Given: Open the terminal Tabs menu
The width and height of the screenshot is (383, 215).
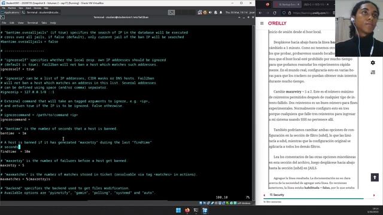Looking at the screenshot, I should coord(44,23).
